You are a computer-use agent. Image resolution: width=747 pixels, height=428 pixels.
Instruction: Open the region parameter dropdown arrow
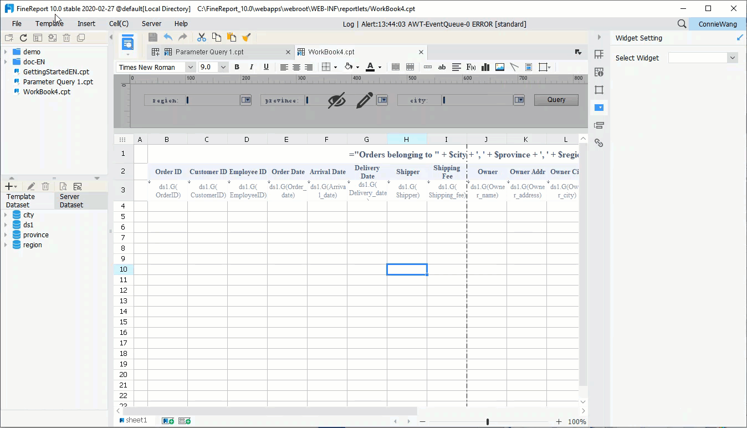[245, 100]
